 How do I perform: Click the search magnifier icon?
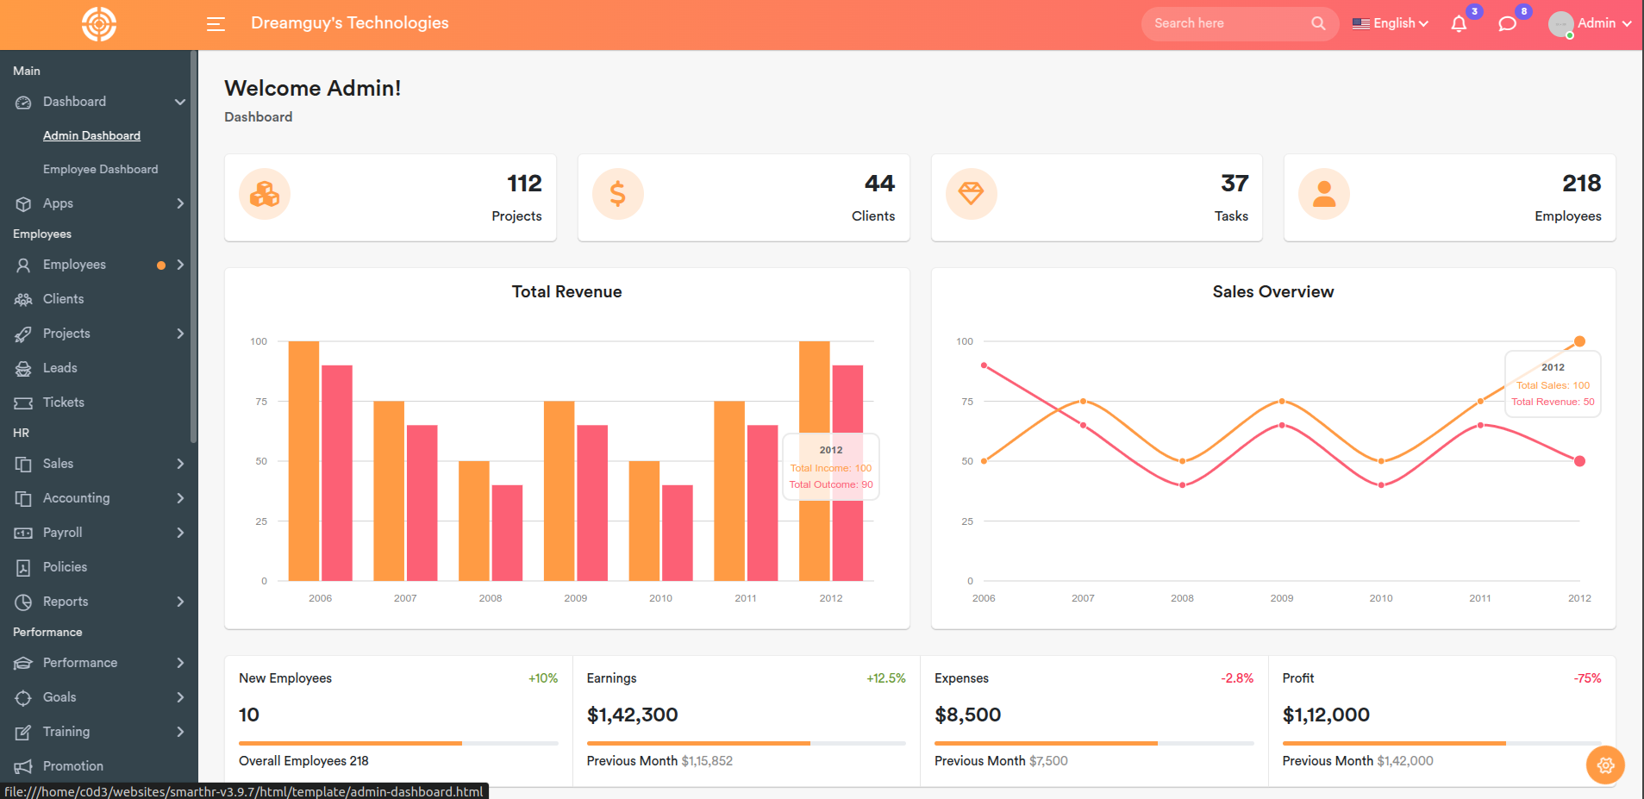click(1318, 23)
